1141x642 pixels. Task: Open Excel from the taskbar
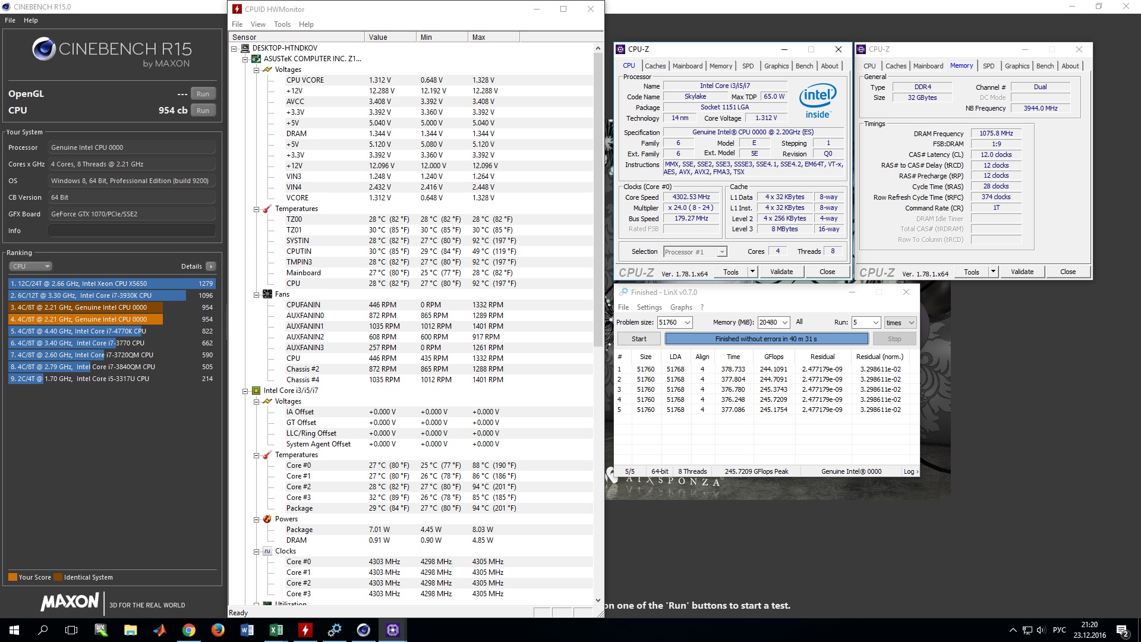coord(276,630)
